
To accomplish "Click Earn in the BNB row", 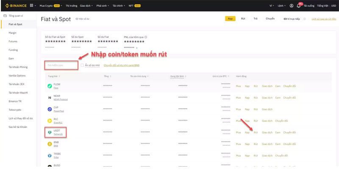I will (x=278, y=144).
